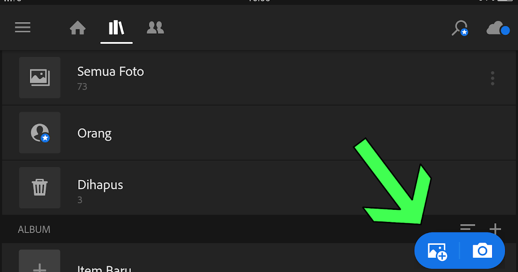The image size is (518, 272).
Task: Tap the search with star icon
Action: [460, 28]
